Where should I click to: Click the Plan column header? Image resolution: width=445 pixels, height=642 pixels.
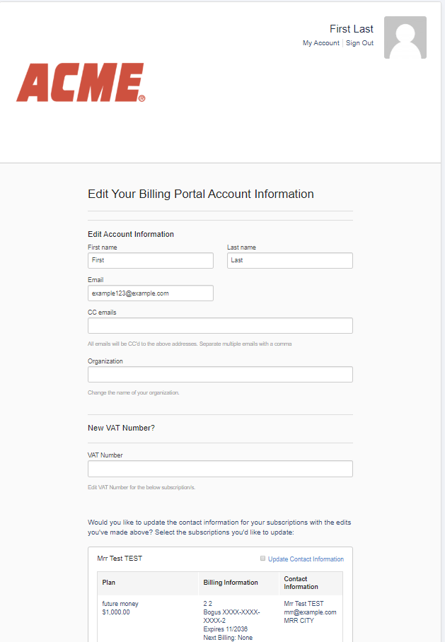tap(106, 583)
